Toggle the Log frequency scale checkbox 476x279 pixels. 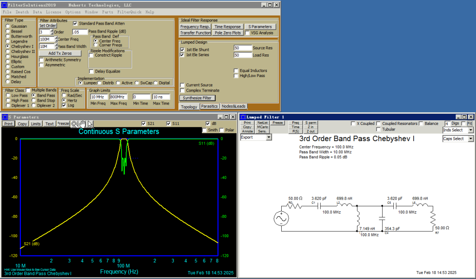[64, 105]
